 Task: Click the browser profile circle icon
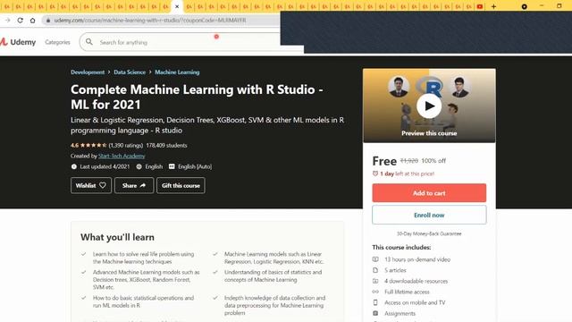525,6
